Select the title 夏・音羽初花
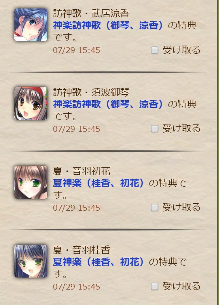Viewport: 219px width, 305px height. point(82,171)
